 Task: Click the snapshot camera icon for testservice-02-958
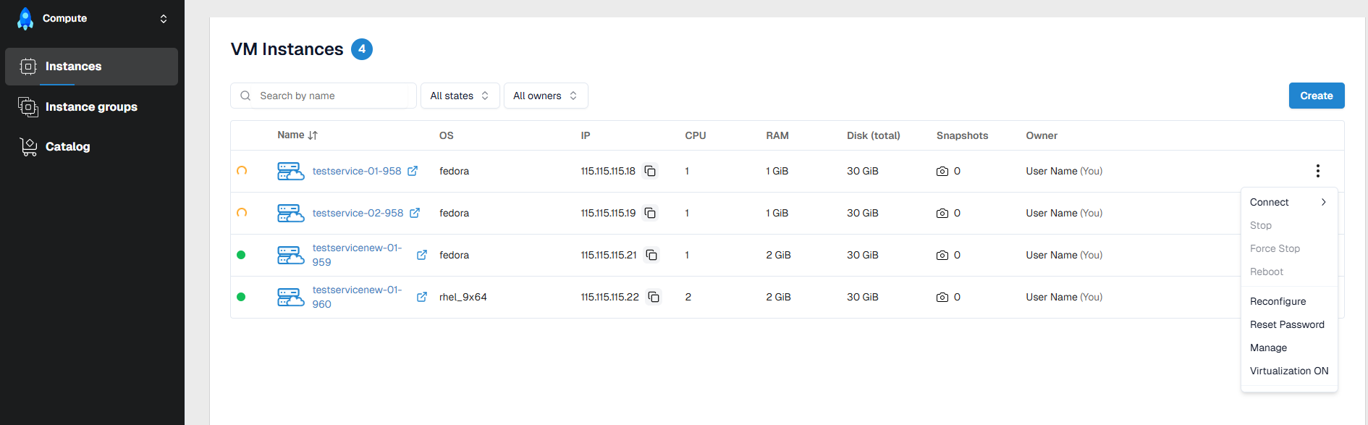(942, 213)
